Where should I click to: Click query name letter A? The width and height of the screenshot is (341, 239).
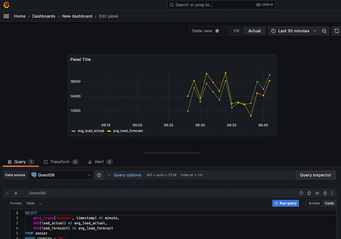pyautogui.click(x=16, y=193)
